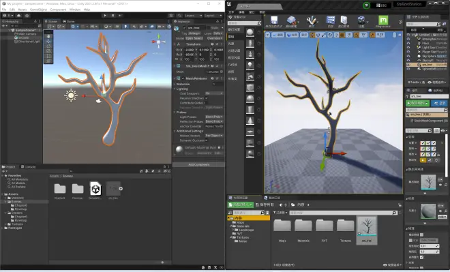Click the Select prefab model button
Image resolution: width=450 pixels, height=272 pixels.
click(x=198, y=38)
